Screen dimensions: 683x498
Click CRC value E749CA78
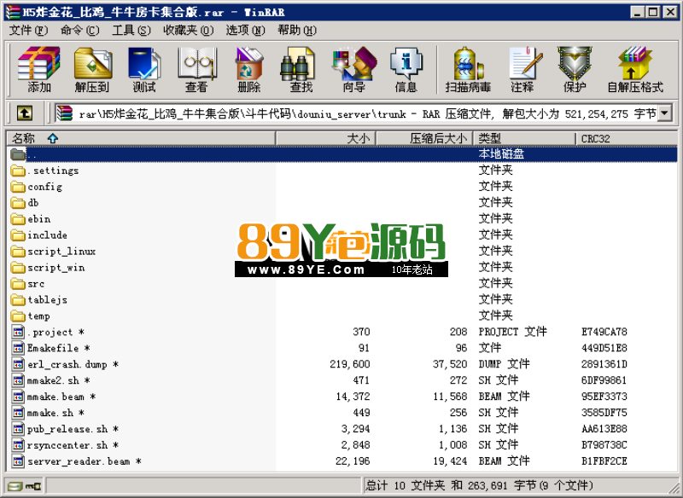[604, 332]
